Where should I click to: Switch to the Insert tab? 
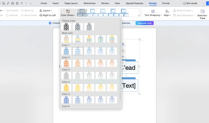point(56,3)
